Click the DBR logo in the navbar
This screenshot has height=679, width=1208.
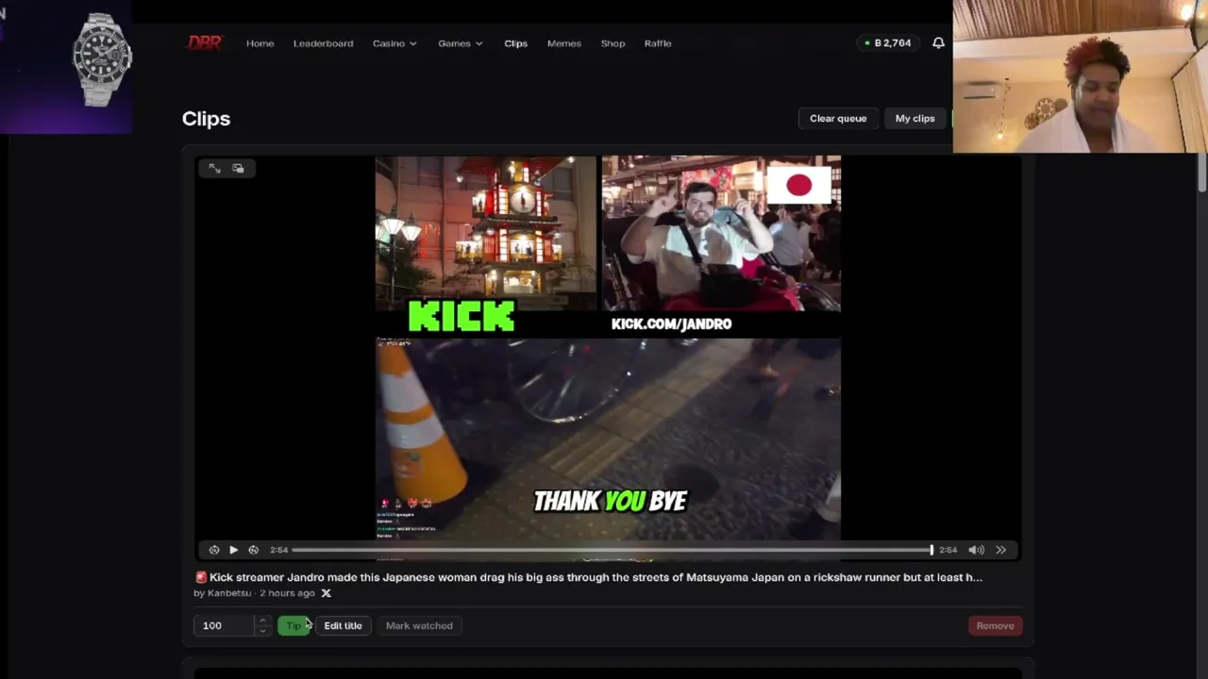coord(205,42)
